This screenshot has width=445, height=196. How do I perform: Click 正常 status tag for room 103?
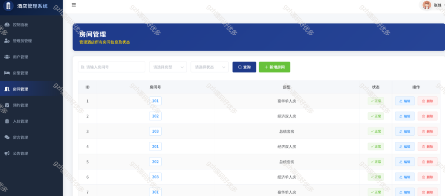(376, 131)
